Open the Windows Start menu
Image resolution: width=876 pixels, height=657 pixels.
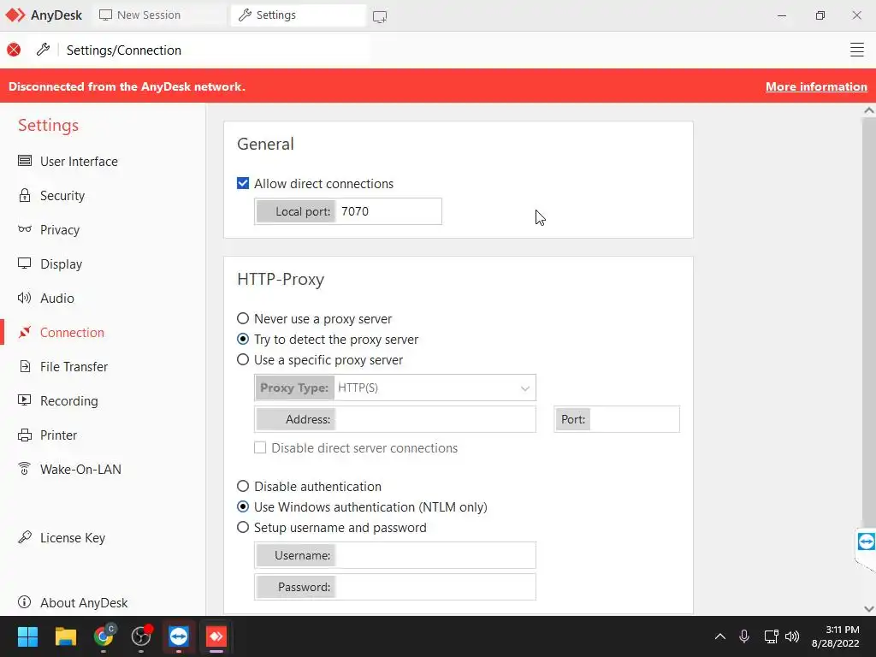(27, 636)
